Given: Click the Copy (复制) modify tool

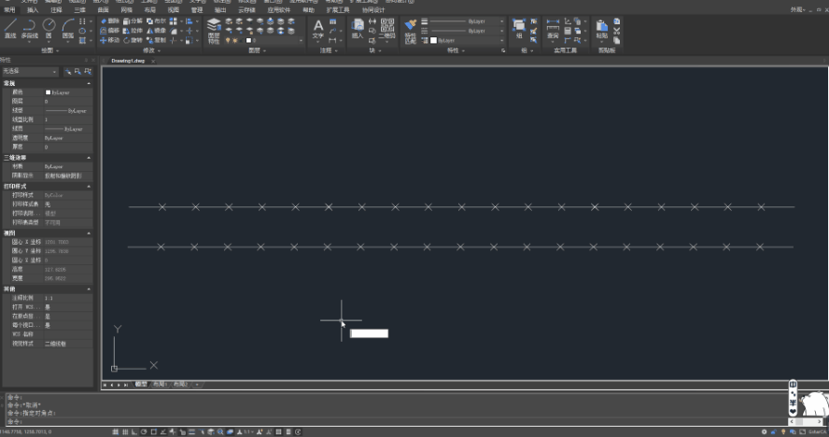Looking at the screenshot, I should tap(157, 40).
